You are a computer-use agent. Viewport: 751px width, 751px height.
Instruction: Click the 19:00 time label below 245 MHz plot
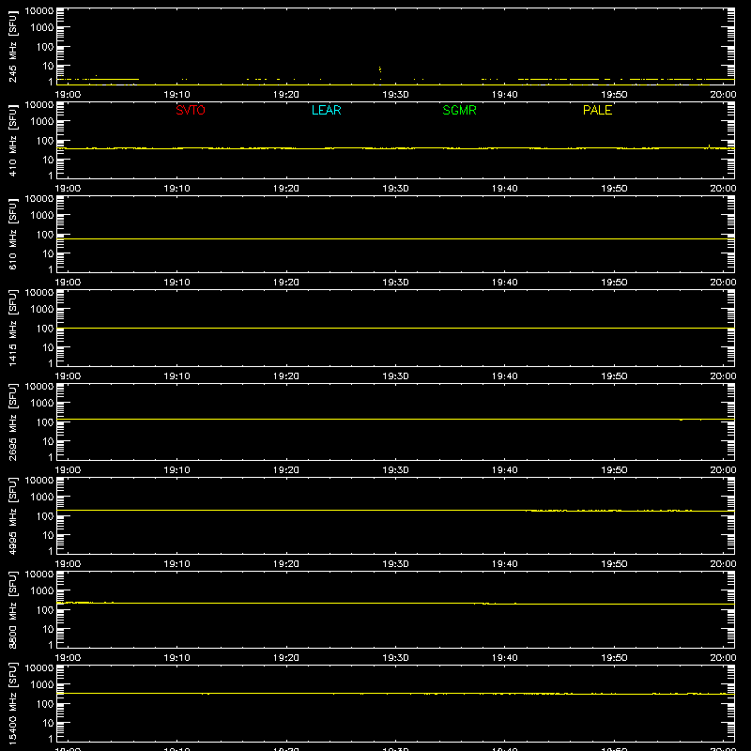click(68, 95)
